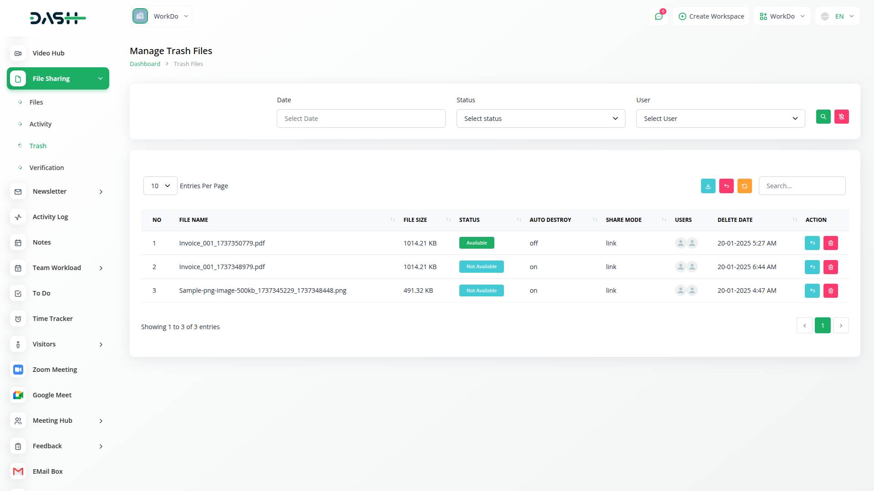Open the Select status dropdown
This screenshot has height=491, width=874.
click(540, 119)
